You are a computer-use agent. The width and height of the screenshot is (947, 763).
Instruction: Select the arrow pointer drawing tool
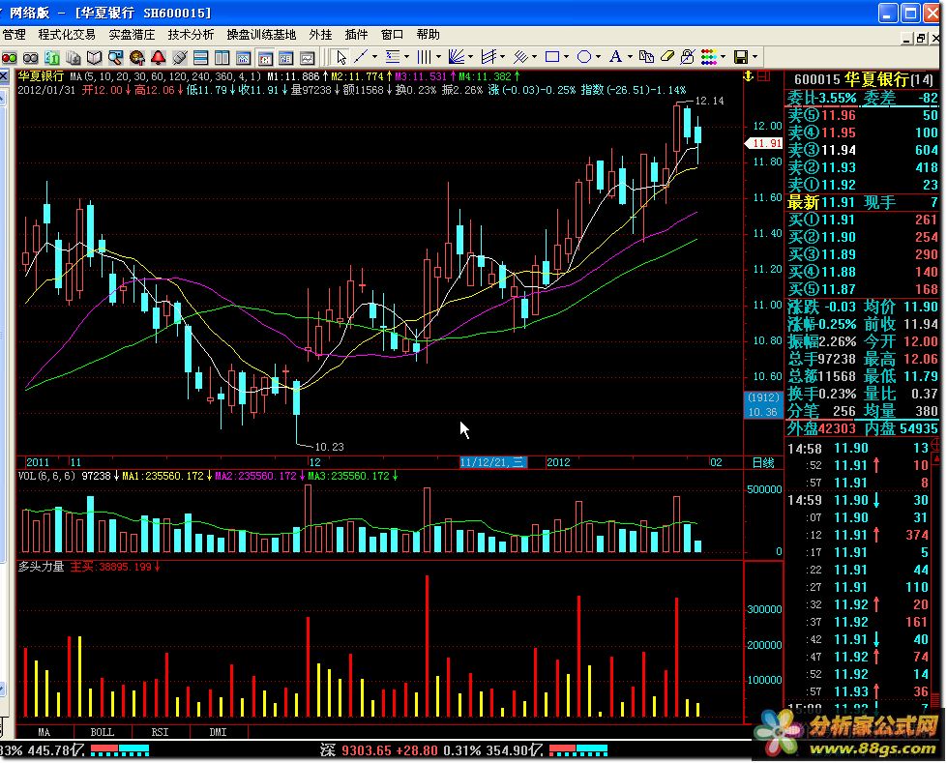[341, 57]
